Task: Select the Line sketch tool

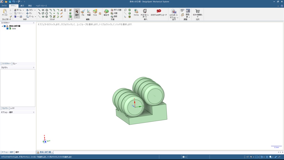Action: [39, 10]
